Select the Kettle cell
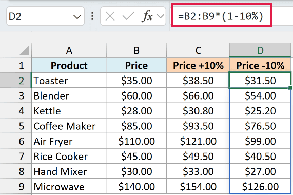The width and height of the screenshot is (293, 195). 69,111
